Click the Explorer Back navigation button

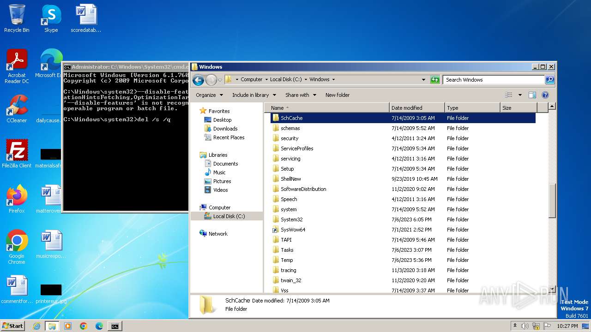199,80
